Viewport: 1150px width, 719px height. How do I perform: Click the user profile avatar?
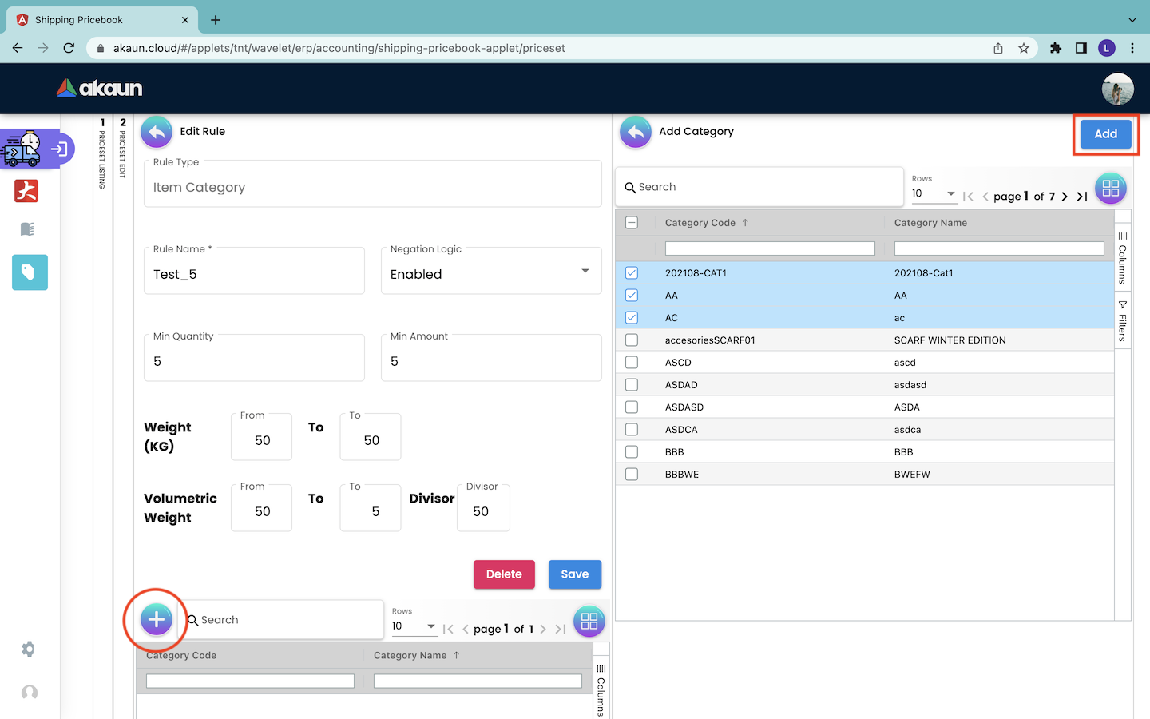coord(1117,89)
